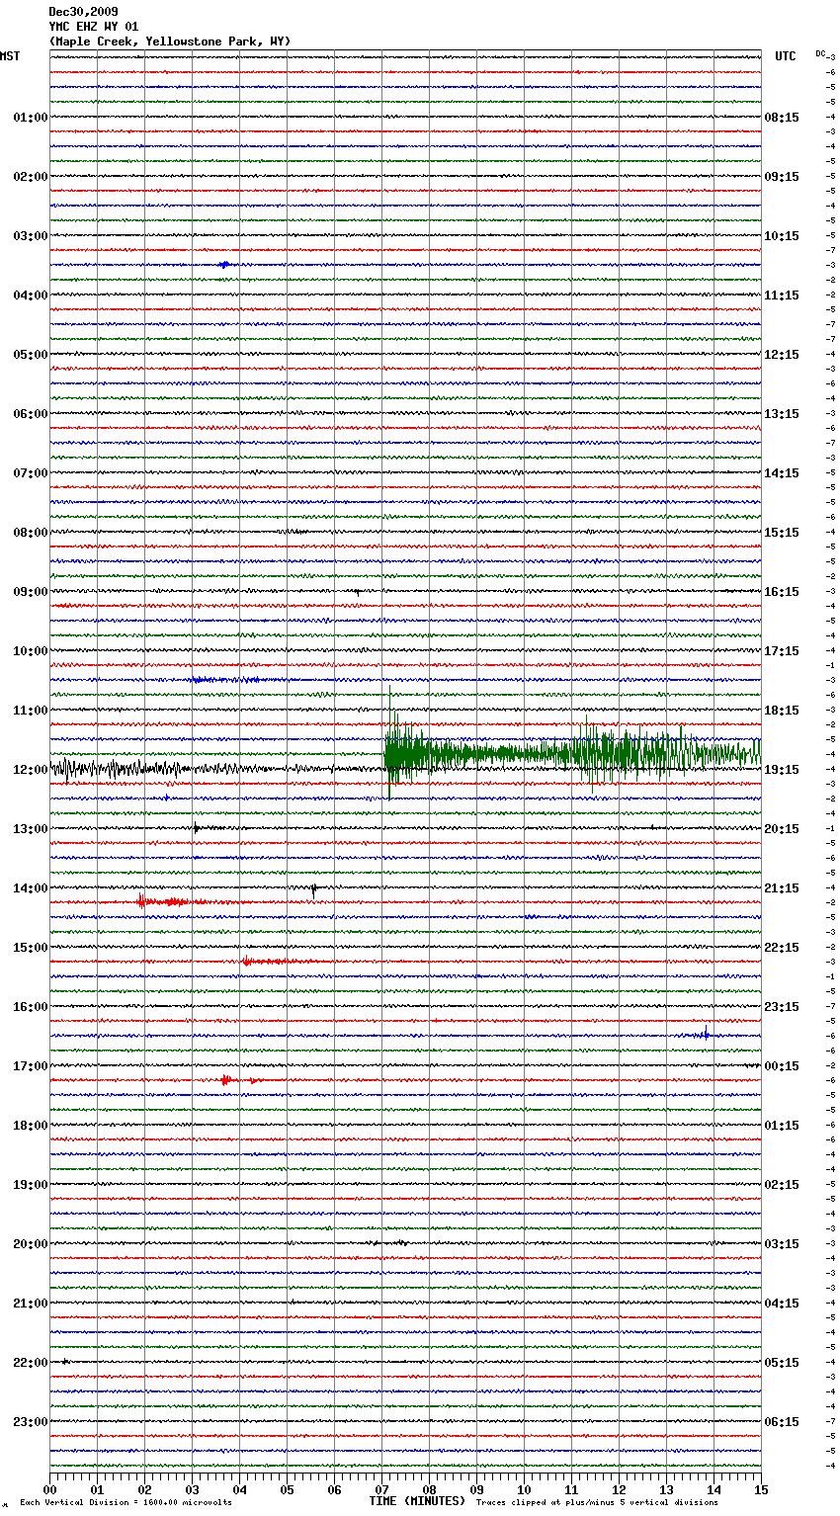Screen dimensions: 840x1516
Task: Select the YMC EHZ WY 01 station code
Action: pyautogui.click(x=94, y=27)
